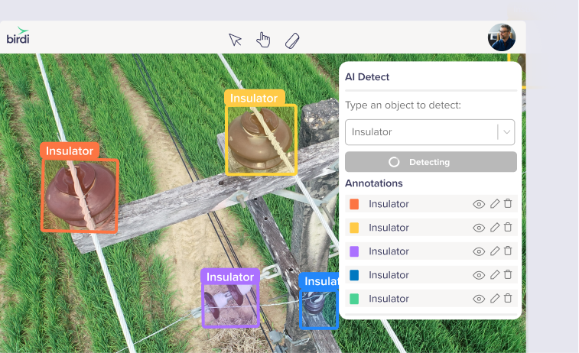Edit the blue Insulator annotation

pyautogui.click(x=495, y=274)
